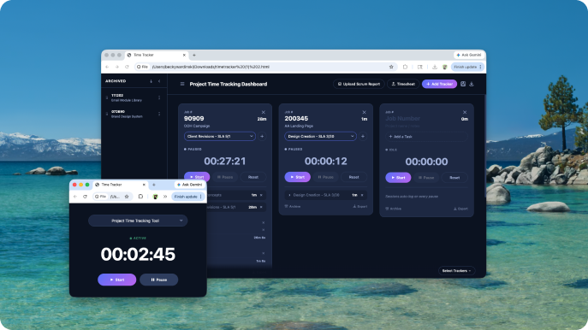Click the address bar in the main browser window
The height and width of the screenshot is (330, 588).
[x=265, y=67]
